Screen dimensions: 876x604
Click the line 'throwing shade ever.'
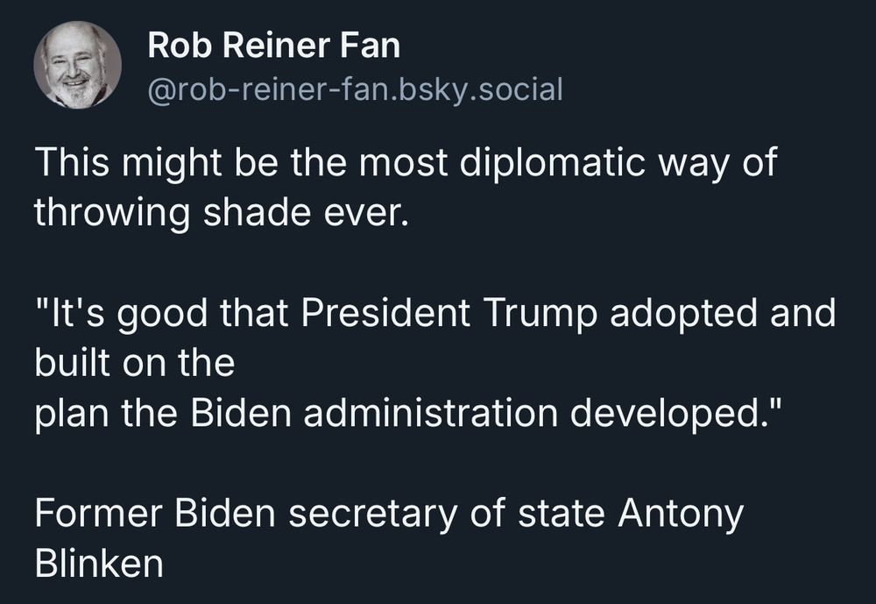point(222,212)
